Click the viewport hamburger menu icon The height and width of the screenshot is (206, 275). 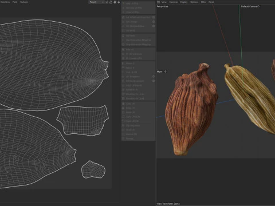(x=158, y=2)
